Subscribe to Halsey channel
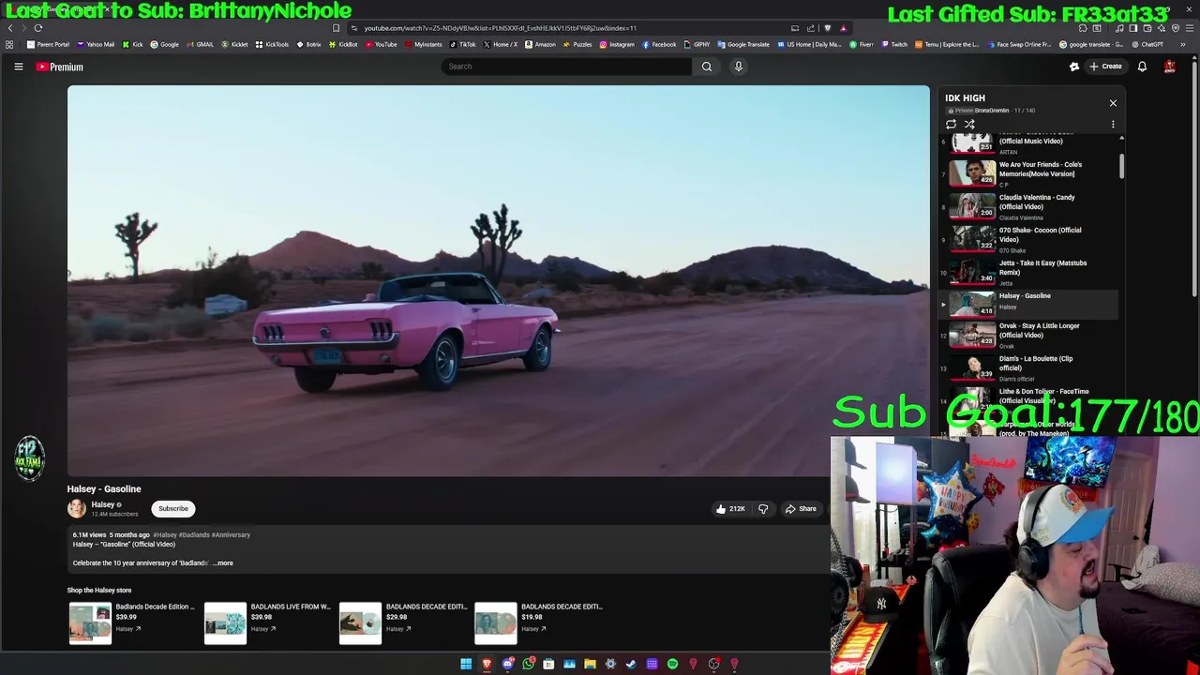The width and height of the screenshot is (1200, 675). tap(173, 509)
